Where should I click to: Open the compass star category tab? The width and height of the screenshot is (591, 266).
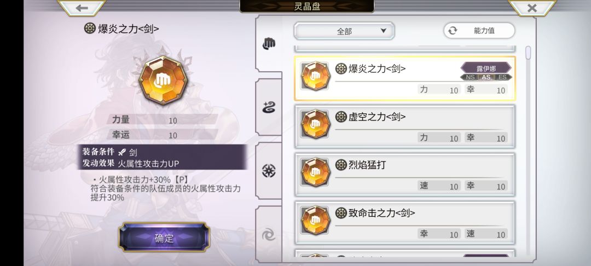(x=269, y=171)
